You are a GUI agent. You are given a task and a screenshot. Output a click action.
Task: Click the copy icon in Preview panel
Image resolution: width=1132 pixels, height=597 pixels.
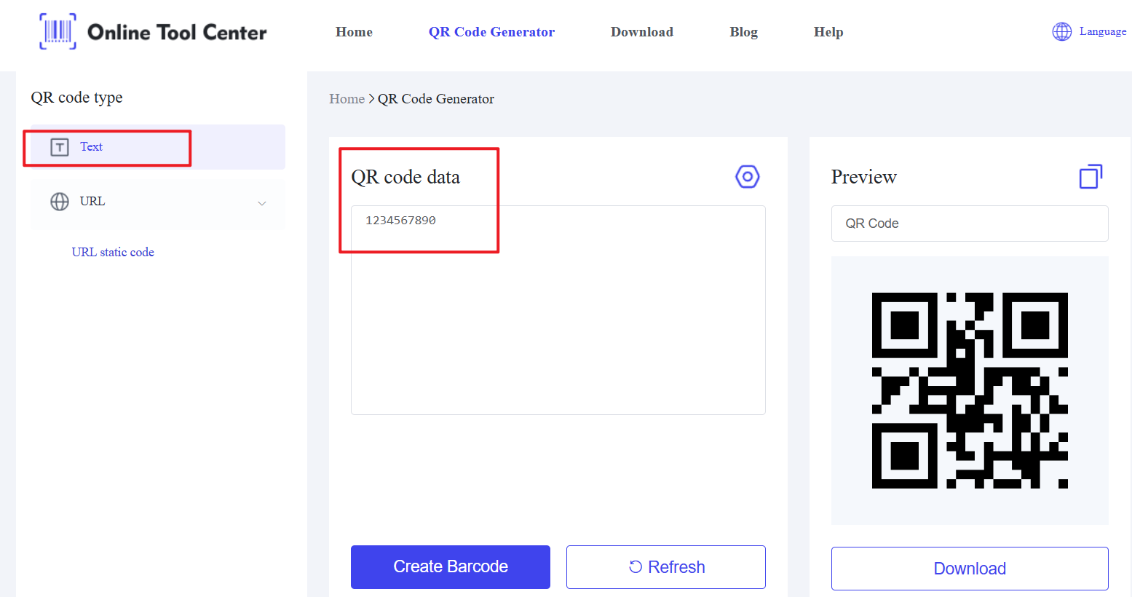point(1090,177)
